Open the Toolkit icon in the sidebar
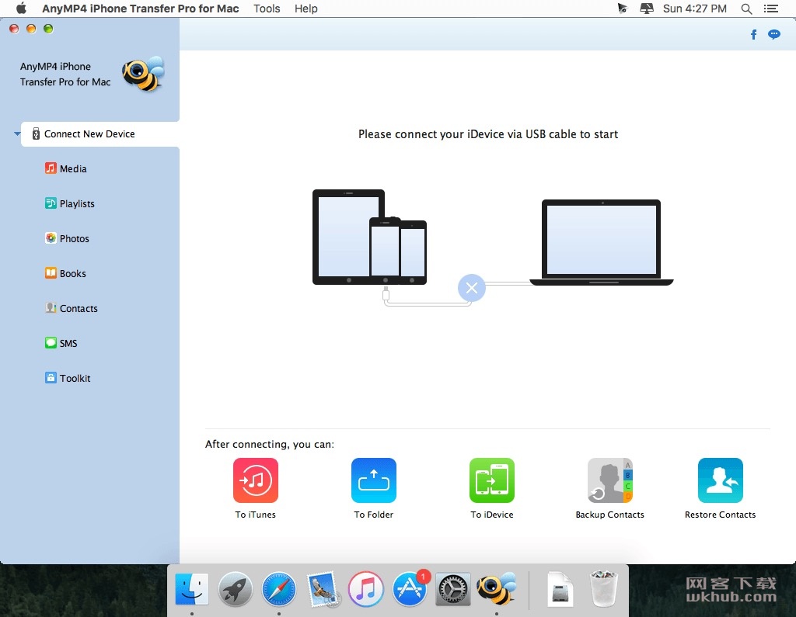 pos(51,378)
